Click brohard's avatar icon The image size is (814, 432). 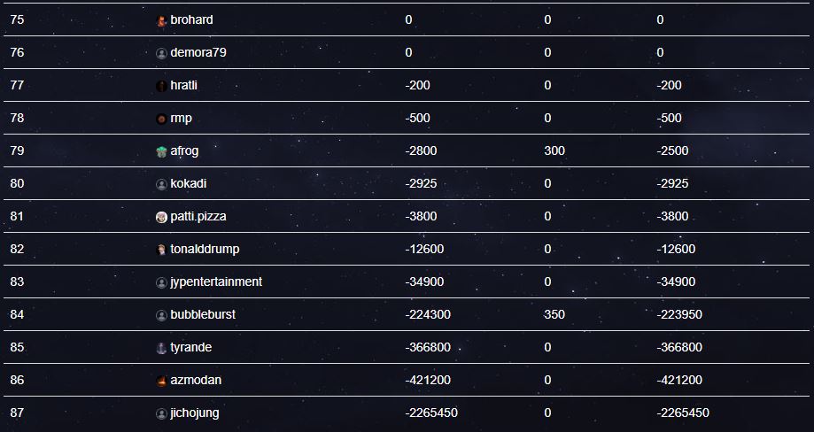[161, 20]
